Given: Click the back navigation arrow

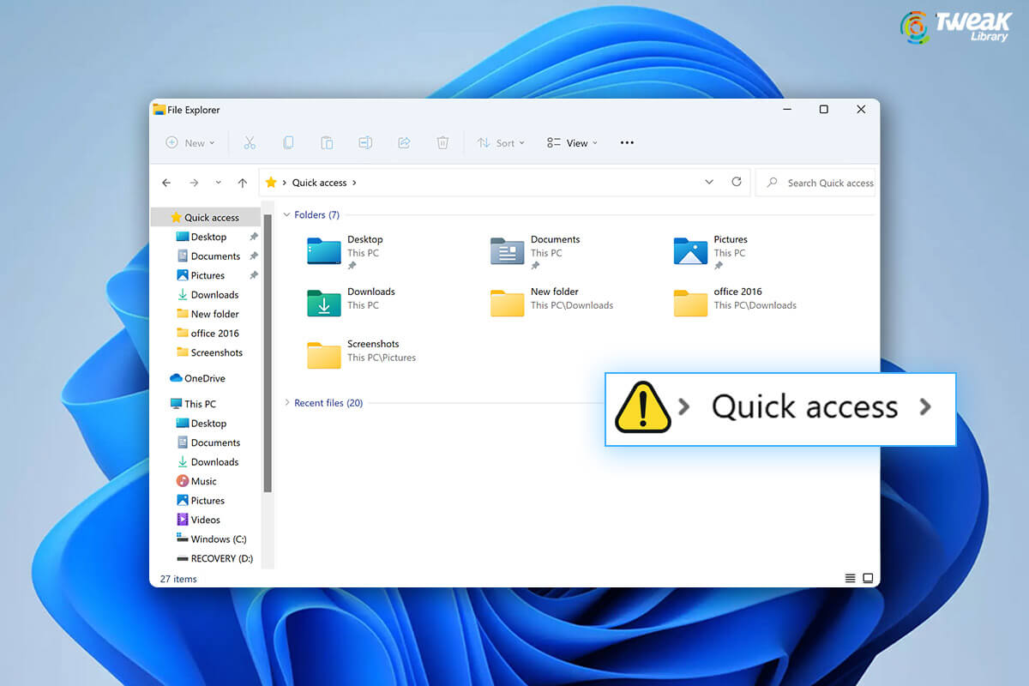Looking at the screenshot, I should (x=166, y=182).
